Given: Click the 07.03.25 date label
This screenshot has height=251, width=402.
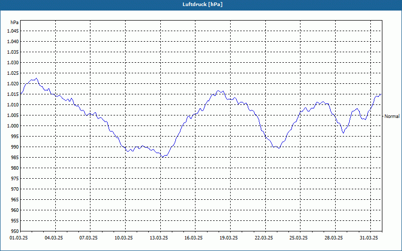Looking at the screenshot, I should click(88, 238).
